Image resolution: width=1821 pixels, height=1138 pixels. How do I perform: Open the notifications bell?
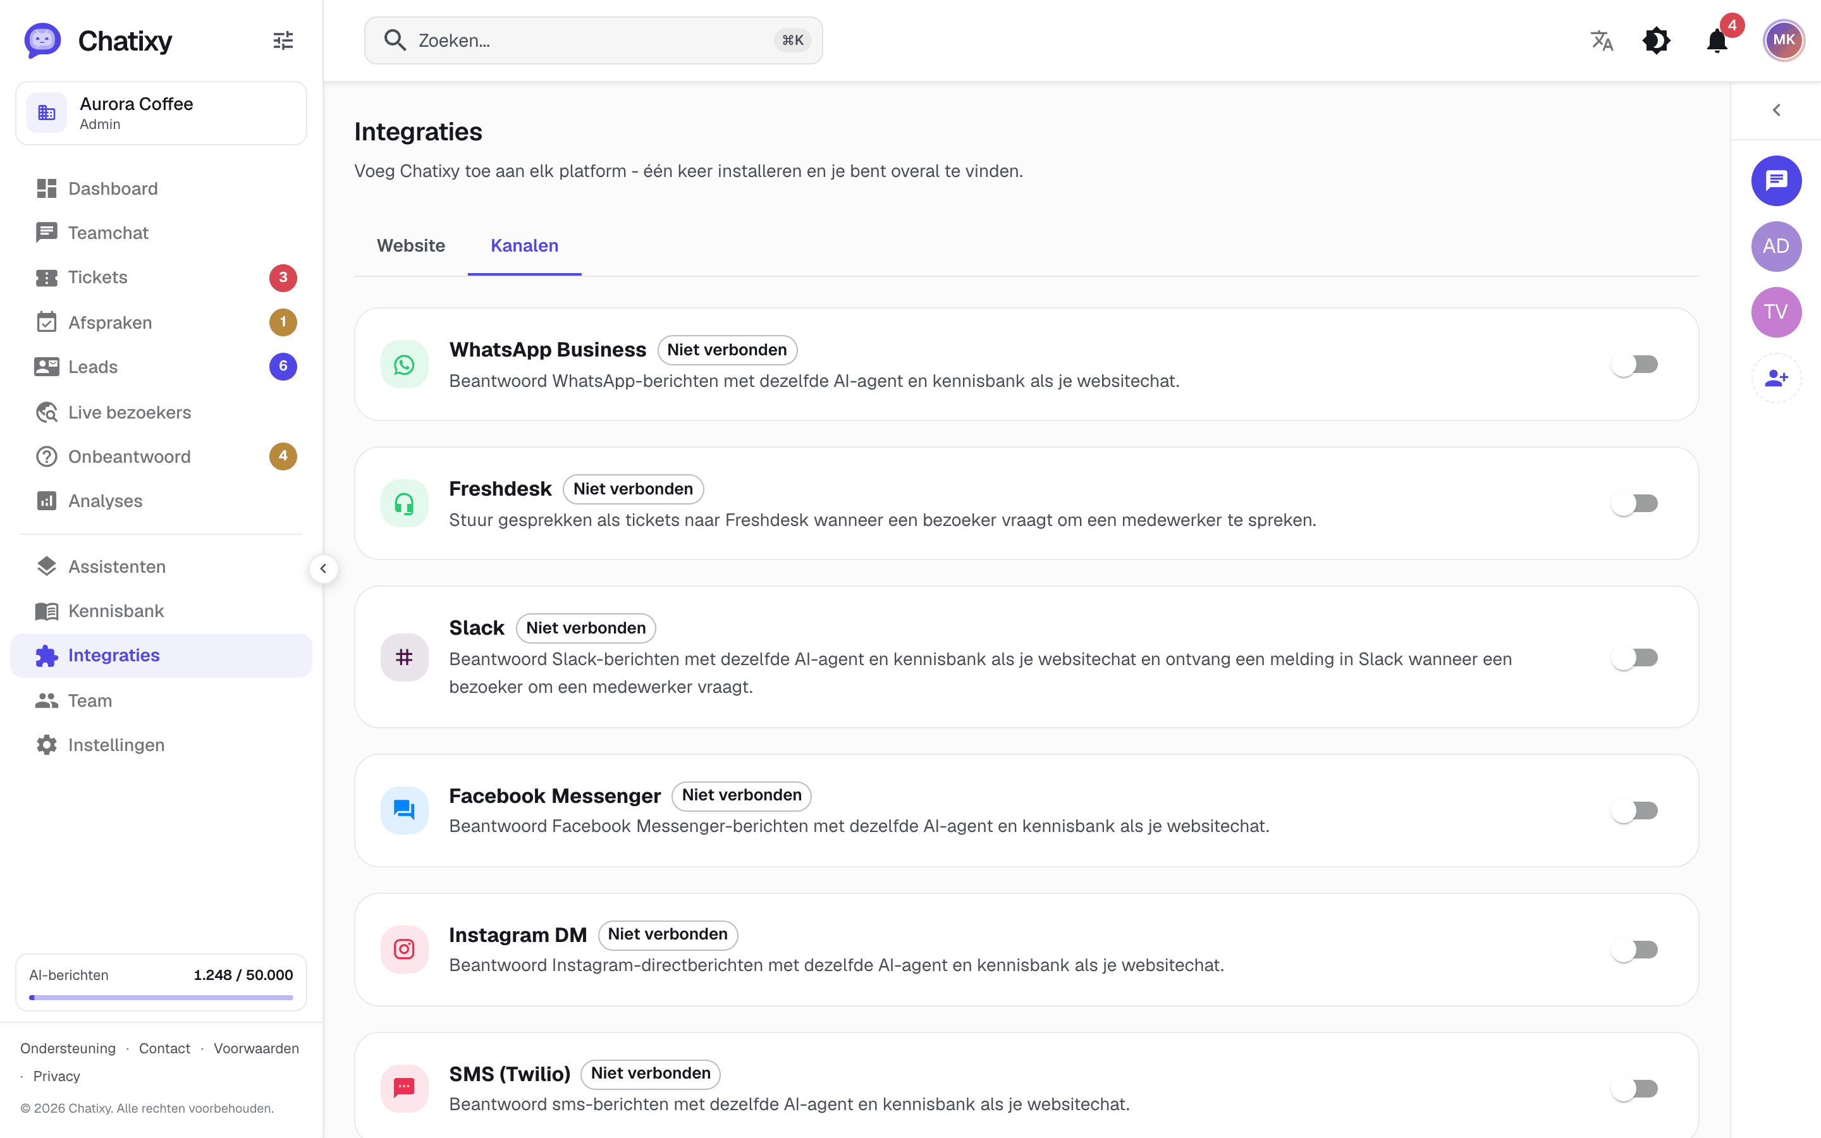point(1717,40)
